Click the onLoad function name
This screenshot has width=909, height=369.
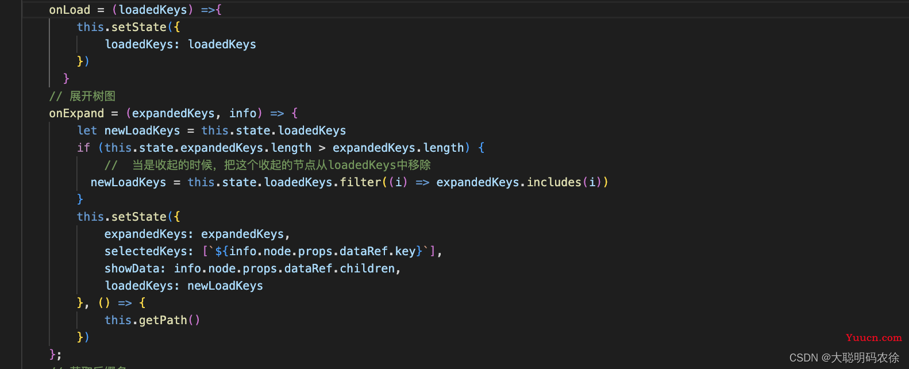point(70,10)
